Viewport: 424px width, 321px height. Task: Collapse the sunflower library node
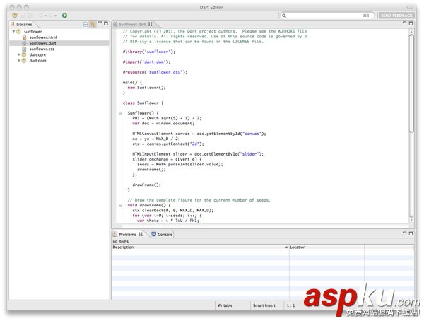coord(13,31)
